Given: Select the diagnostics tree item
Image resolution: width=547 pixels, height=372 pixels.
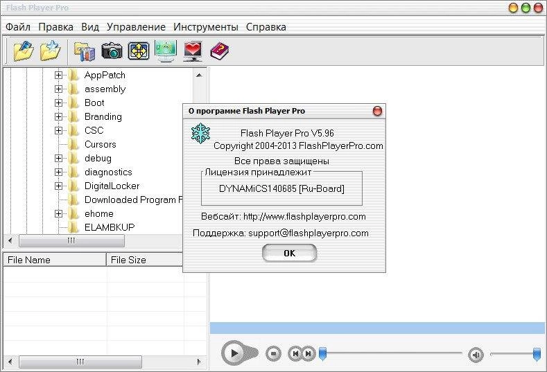Looking at the screenshot, I should click(x=108, y=172).
